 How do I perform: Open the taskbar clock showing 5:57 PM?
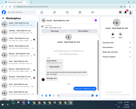coord(126,105)
